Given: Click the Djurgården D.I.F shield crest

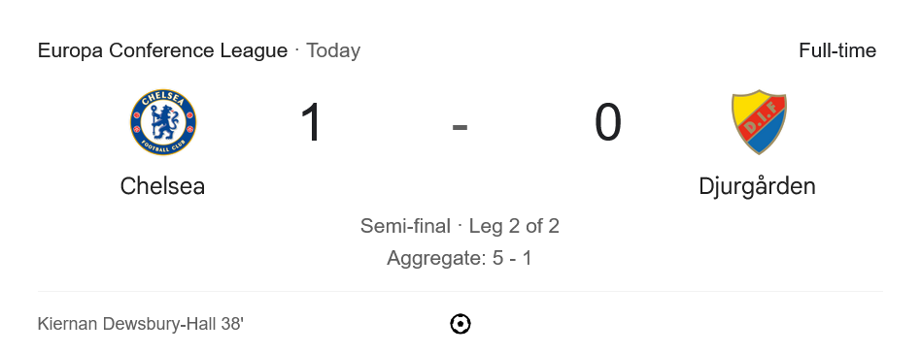Looking at the screenshot, I should [x=759, y=122].
